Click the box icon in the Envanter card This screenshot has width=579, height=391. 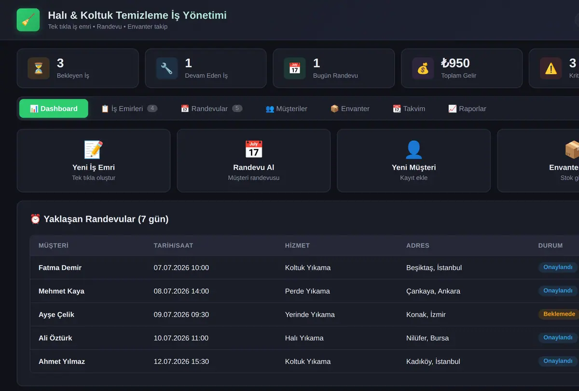(572, 149)
